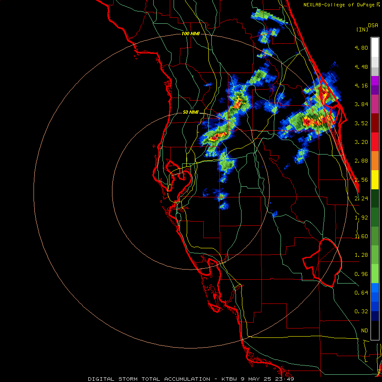This screenshot has width=382, height=382.
Task: Select the black ND legend swatch
Action: (375, 330)
